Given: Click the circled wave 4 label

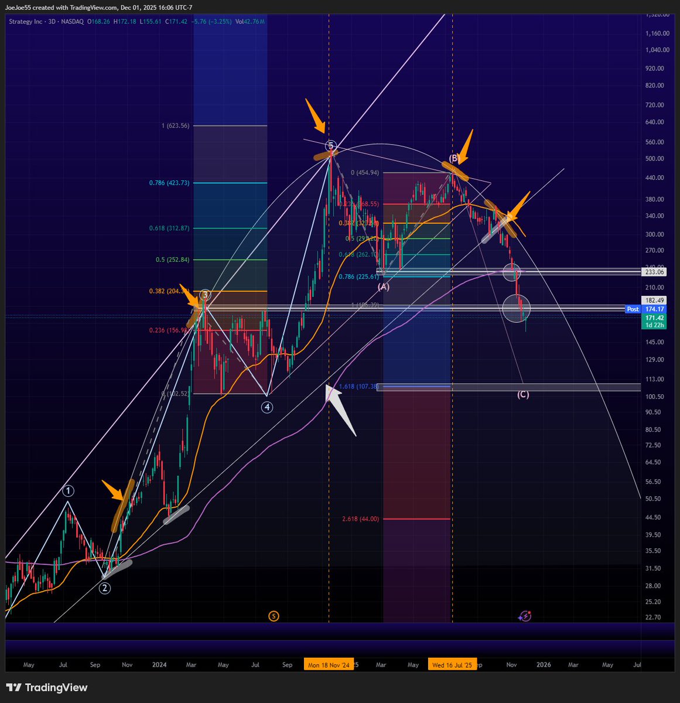Looking at the screenshot, I should (x=267, y=407).
